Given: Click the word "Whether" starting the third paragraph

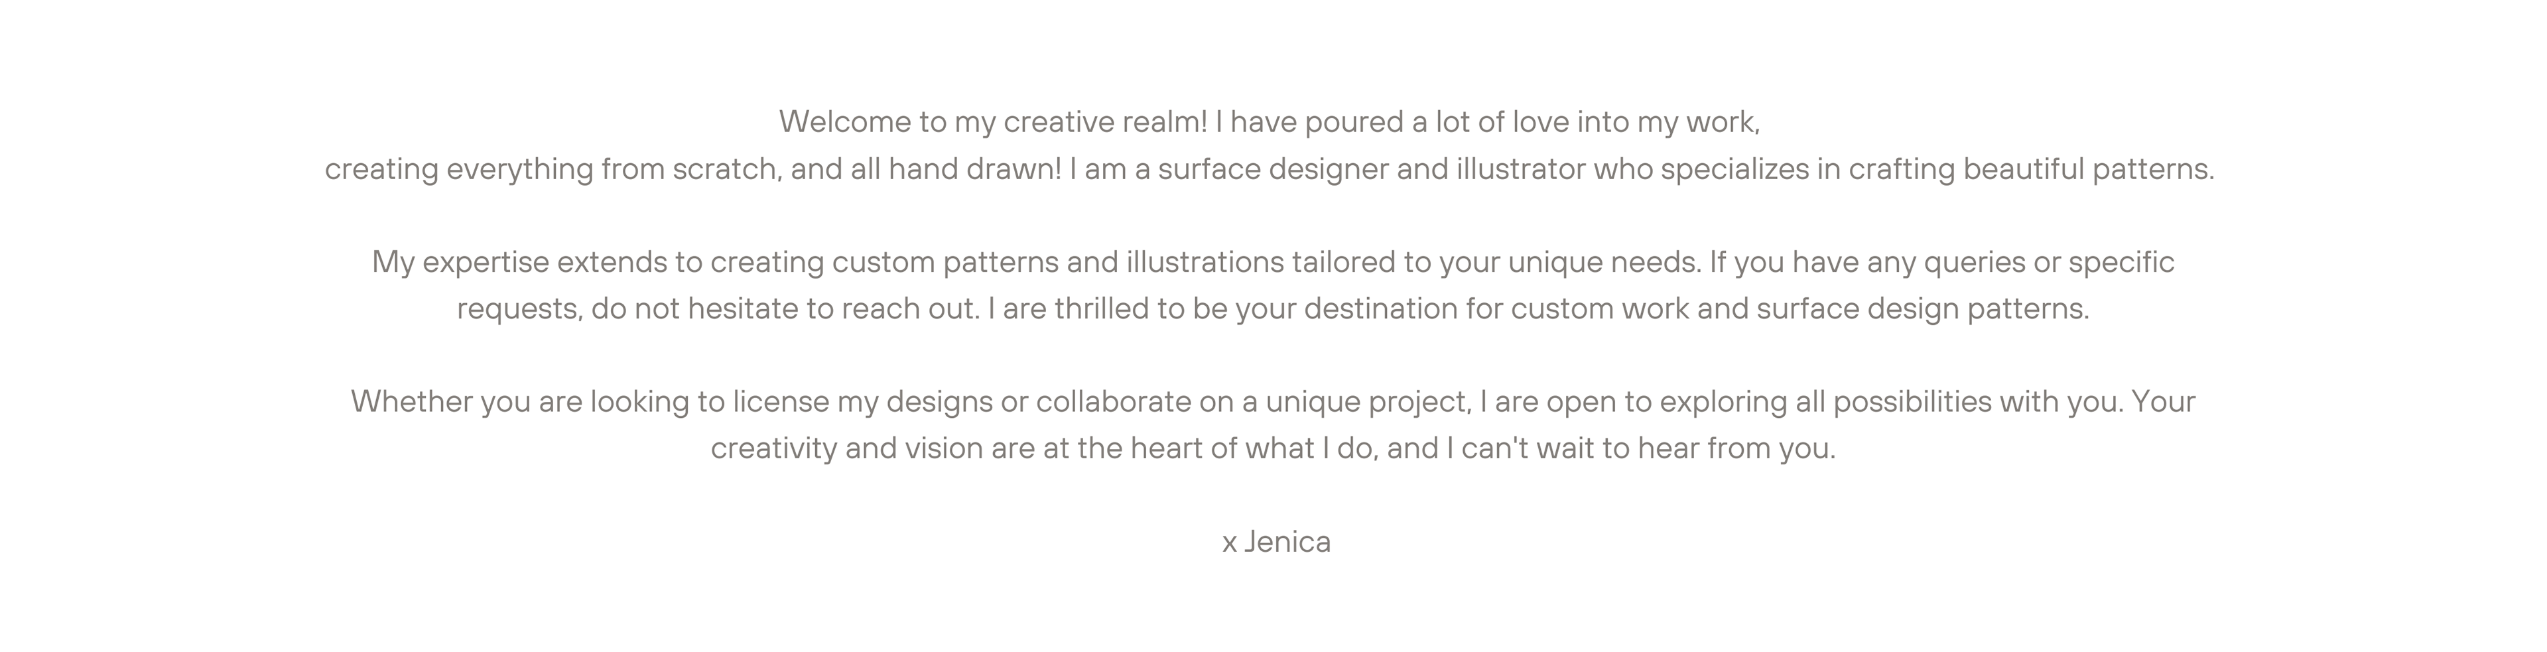Looking at the screenshot, I should 411,402.
